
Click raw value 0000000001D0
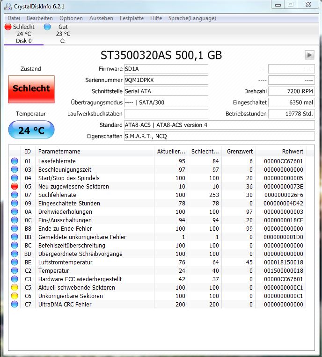tap(284, 237)
